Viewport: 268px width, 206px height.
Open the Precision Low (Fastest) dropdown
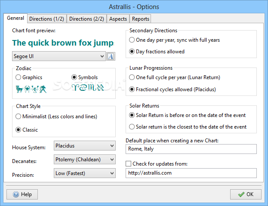click(x=85, y=173)
